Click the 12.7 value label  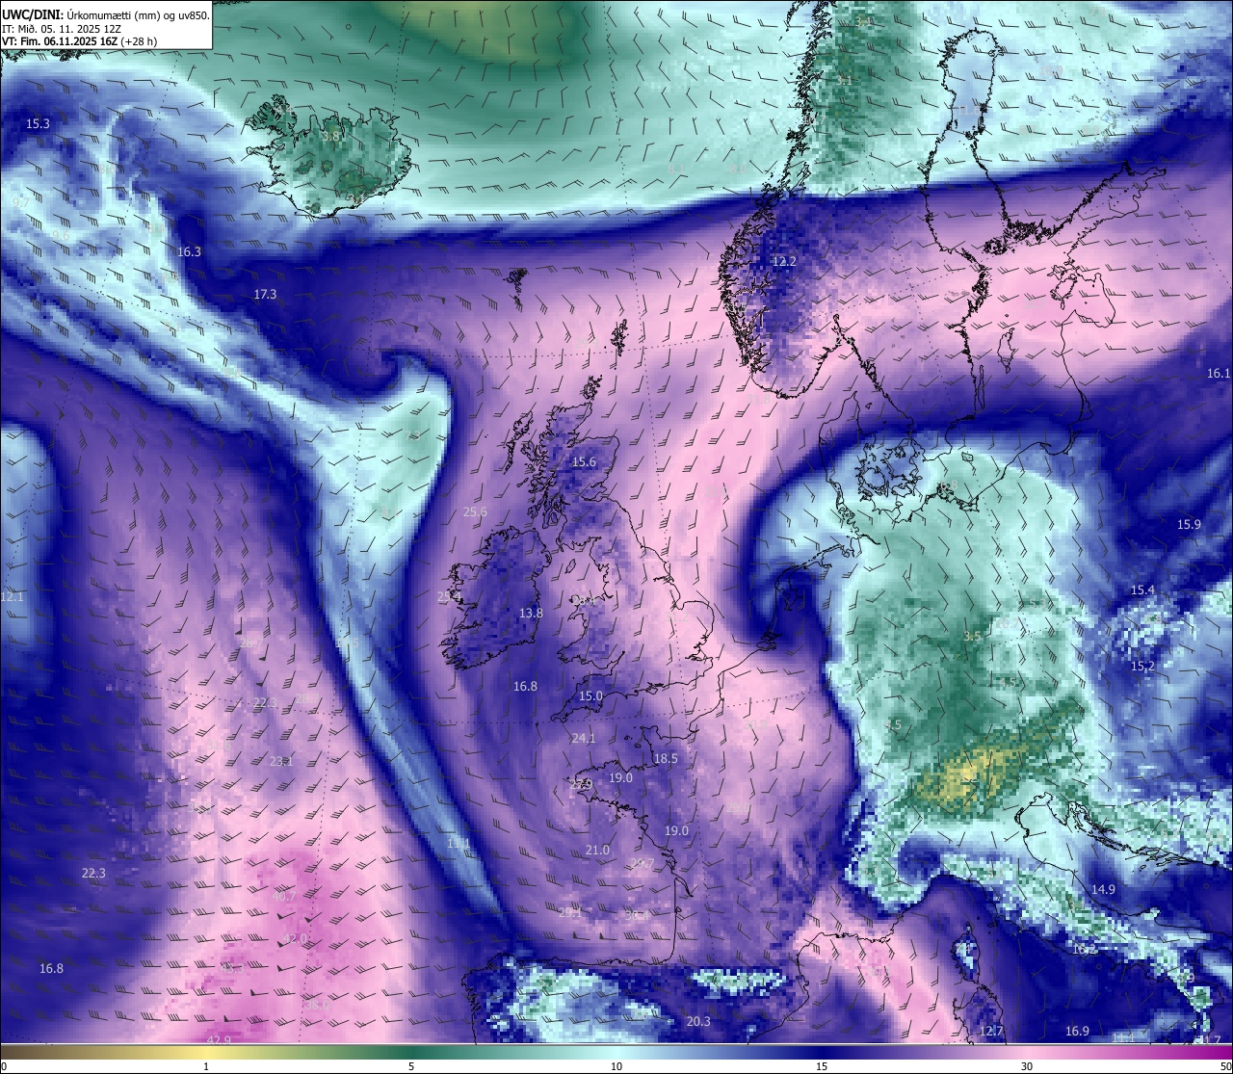click(x=991, y=1032)
